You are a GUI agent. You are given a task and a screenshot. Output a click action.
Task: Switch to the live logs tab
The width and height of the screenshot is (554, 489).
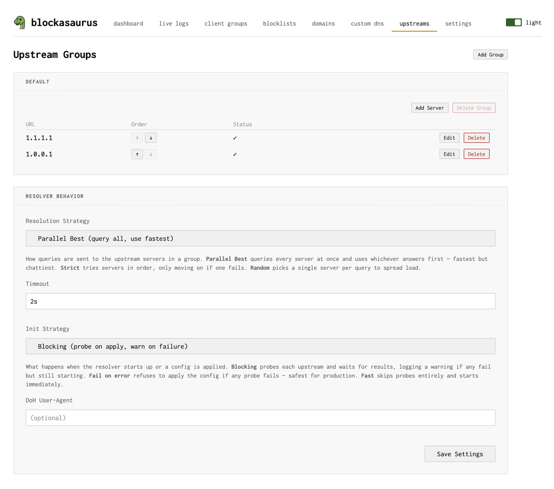174,23
